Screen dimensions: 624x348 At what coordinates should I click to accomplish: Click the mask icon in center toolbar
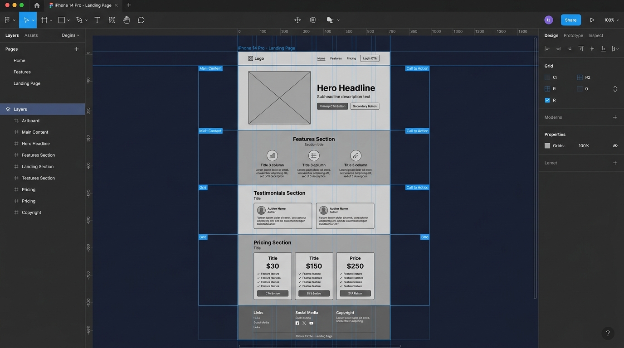(313, 20)
